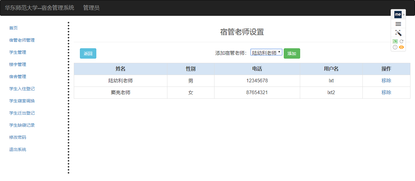The width and height of the screenshot is (415, 181).
Task: Click the gray refresh icon
Action: pyautogui.click(x=401, y=41)
